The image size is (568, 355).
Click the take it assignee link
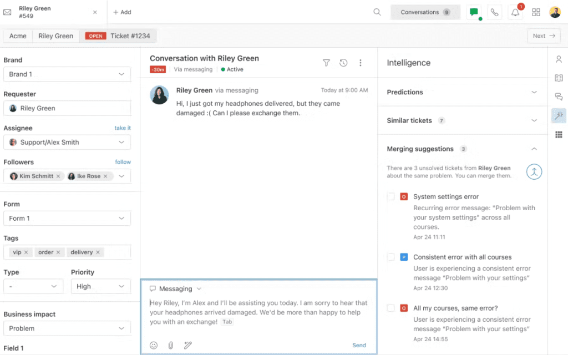(x=123, y=128)
